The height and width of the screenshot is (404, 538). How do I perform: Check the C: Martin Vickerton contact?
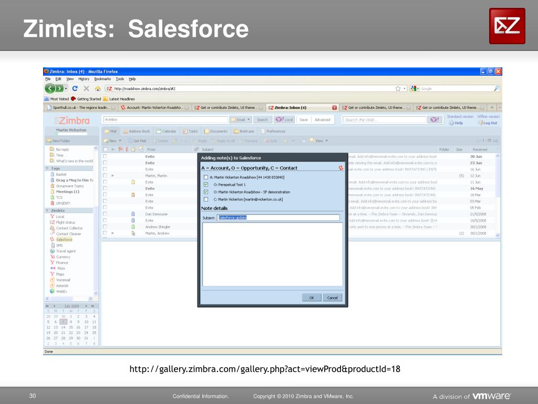pyautogui.click(x=206, y=199)
